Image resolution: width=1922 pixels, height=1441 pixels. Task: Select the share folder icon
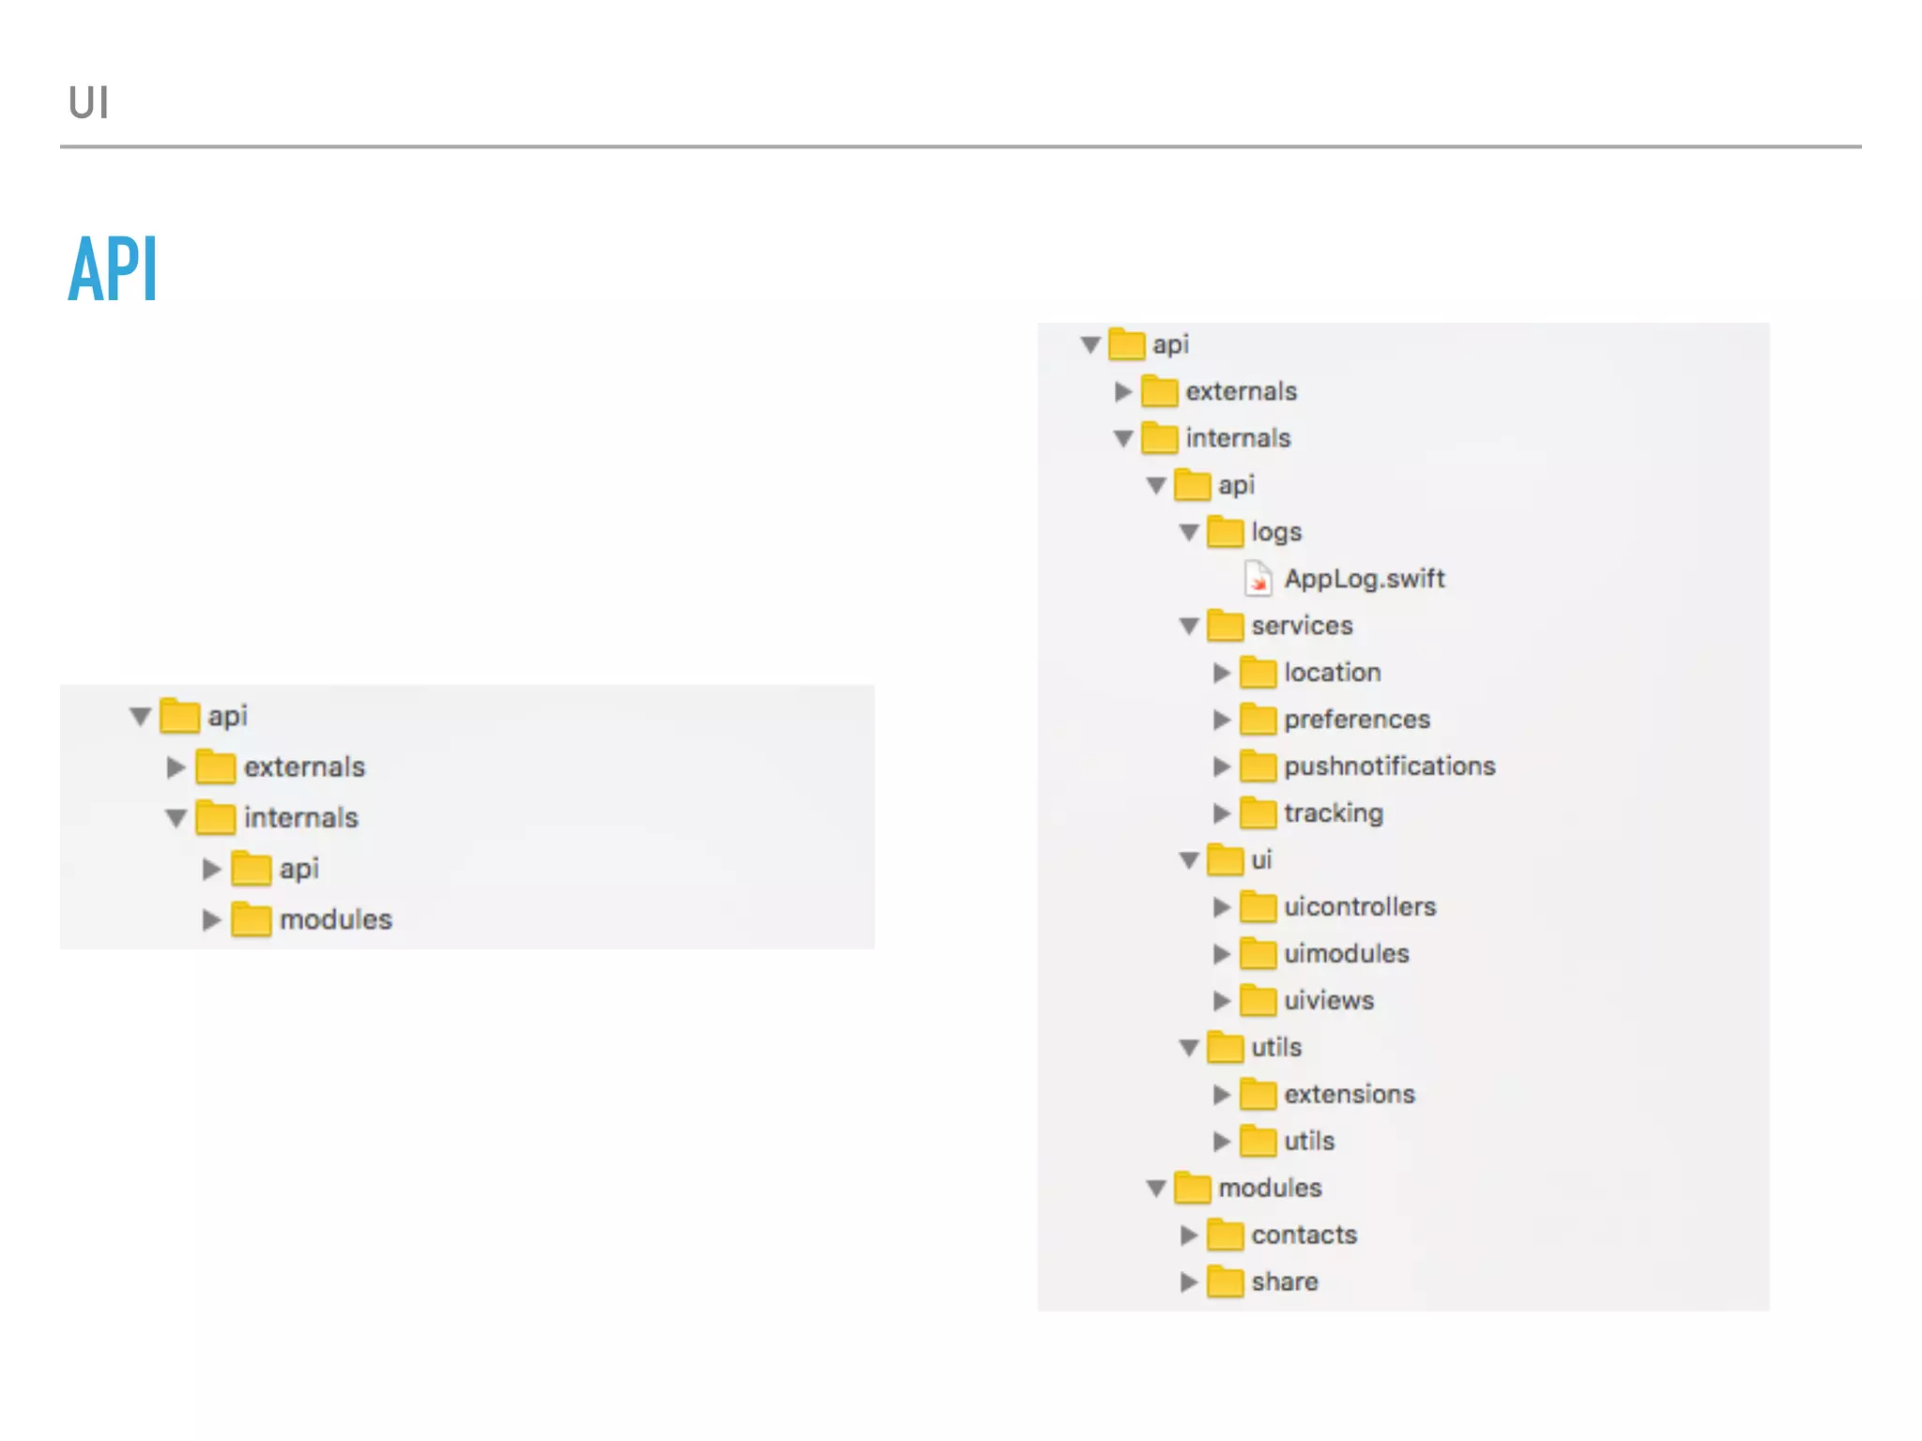coord(1225,1282)
